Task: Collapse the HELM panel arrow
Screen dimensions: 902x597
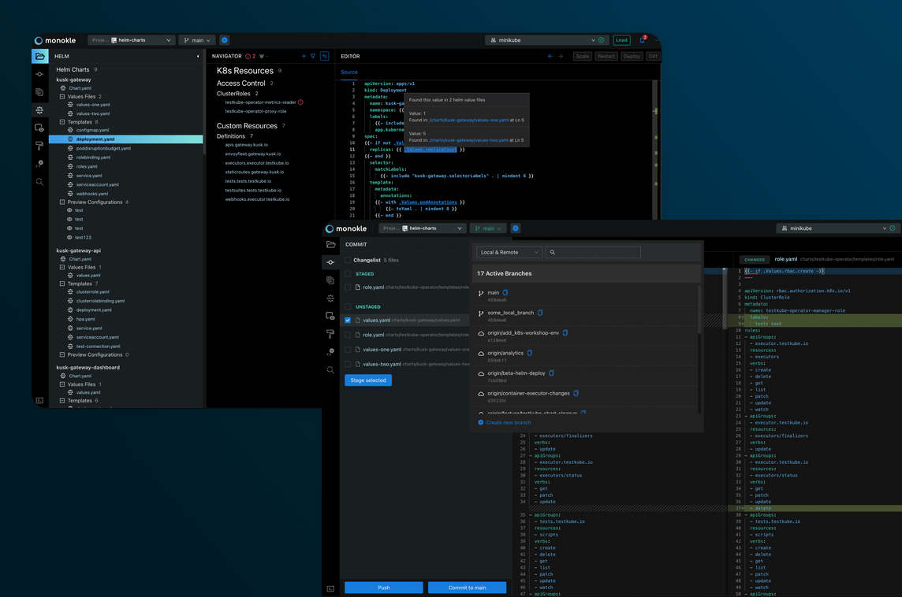Action: coord(198,56)
